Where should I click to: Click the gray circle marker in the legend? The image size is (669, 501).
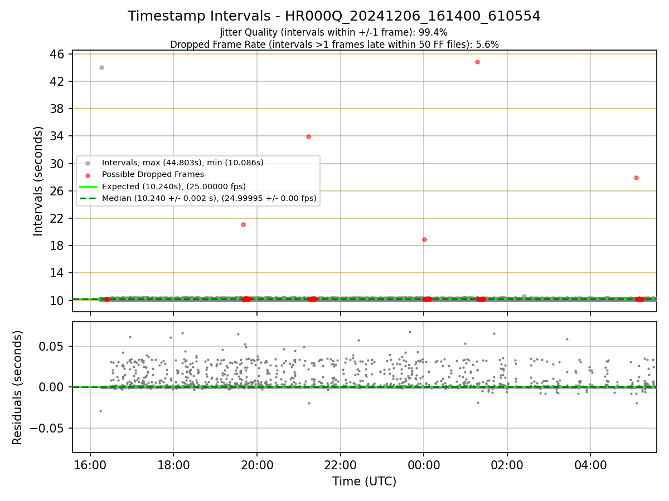tap(88, 163)
